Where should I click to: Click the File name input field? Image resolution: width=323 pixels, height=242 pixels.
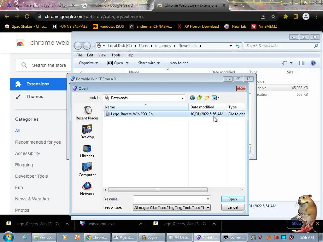pos(169,199)
